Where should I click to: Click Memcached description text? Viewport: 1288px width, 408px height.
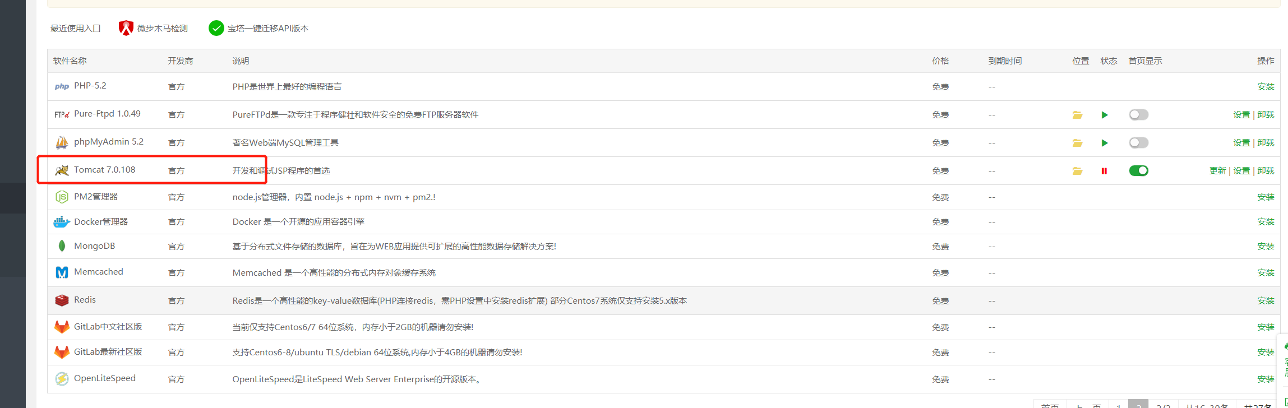coord(334,272)
